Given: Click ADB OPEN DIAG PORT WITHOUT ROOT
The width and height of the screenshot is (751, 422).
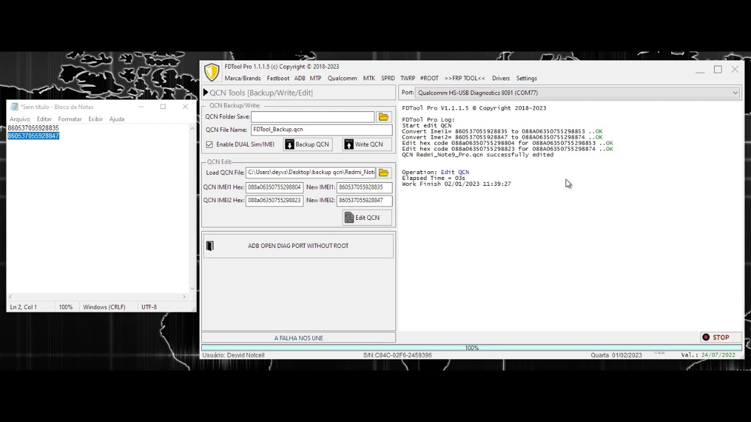Looking at the screenshot, I should click(298, 246).
